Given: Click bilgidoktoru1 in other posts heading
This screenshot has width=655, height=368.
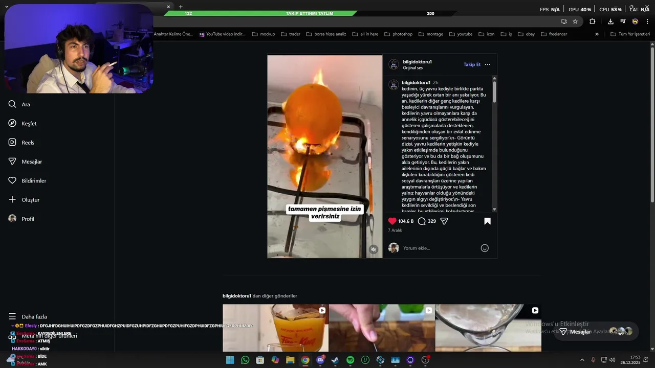Looking at the screenshot, I should click(237, 296).
